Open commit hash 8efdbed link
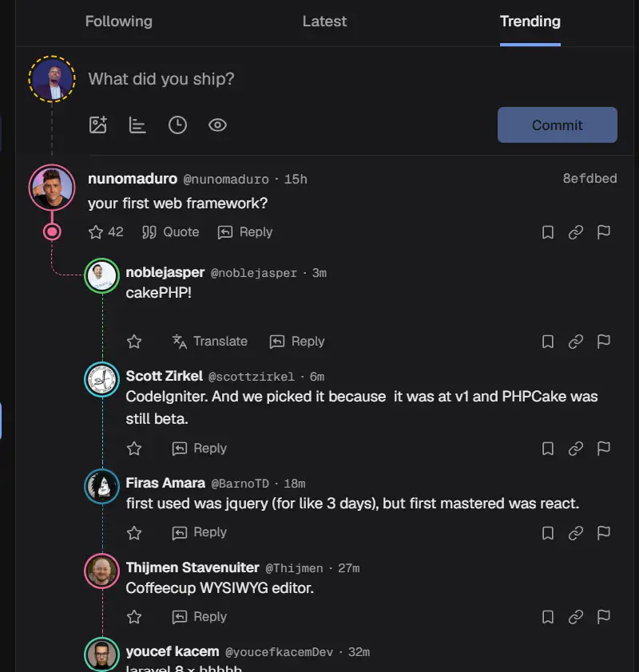The height and width of the screenshot is (672, 639). point(589,178)
